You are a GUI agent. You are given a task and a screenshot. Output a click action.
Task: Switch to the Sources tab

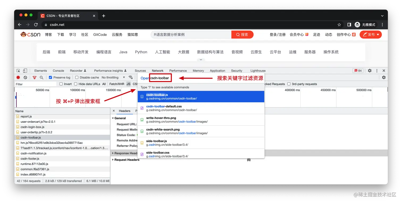140,71
